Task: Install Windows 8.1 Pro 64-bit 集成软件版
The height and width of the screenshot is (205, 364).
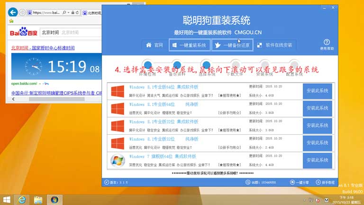Action: [x=317, y=91]
